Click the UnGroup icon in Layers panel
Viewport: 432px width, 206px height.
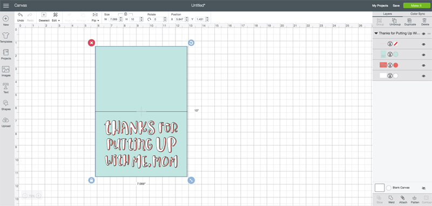point(395,20)
